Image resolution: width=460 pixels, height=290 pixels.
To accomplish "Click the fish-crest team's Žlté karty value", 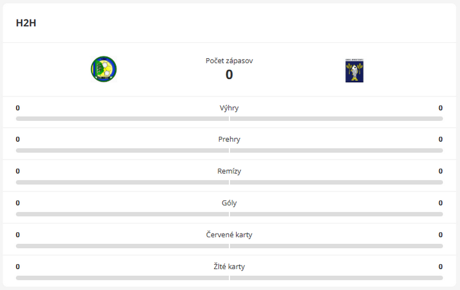I will point(440,267).
